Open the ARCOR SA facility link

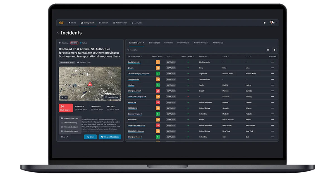tap(132, 102)
